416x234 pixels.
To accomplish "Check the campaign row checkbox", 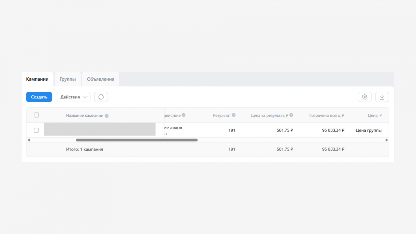I will [36, 130].
